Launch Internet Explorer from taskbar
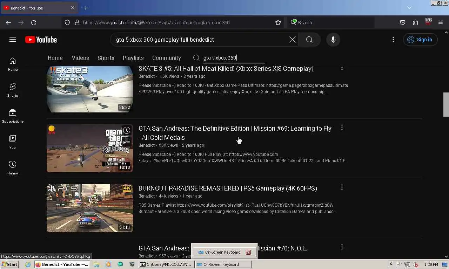 click(x=28, y=264)
